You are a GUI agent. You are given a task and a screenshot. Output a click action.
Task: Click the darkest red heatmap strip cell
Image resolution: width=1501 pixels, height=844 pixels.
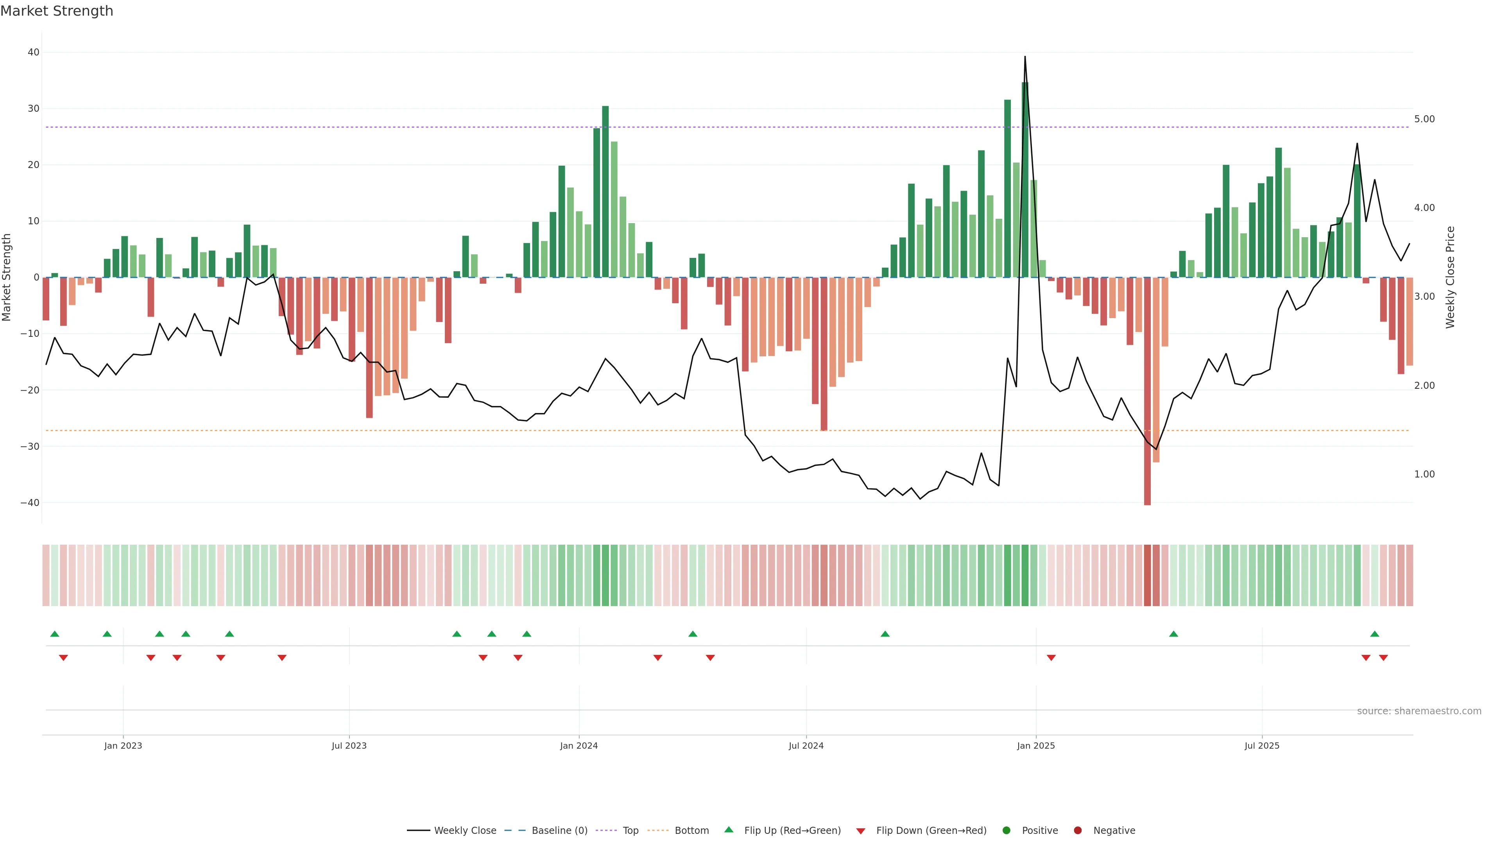1147,576
